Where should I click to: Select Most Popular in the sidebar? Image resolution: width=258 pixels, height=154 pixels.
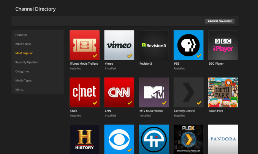pyautogui.click(x=38, y=53)
